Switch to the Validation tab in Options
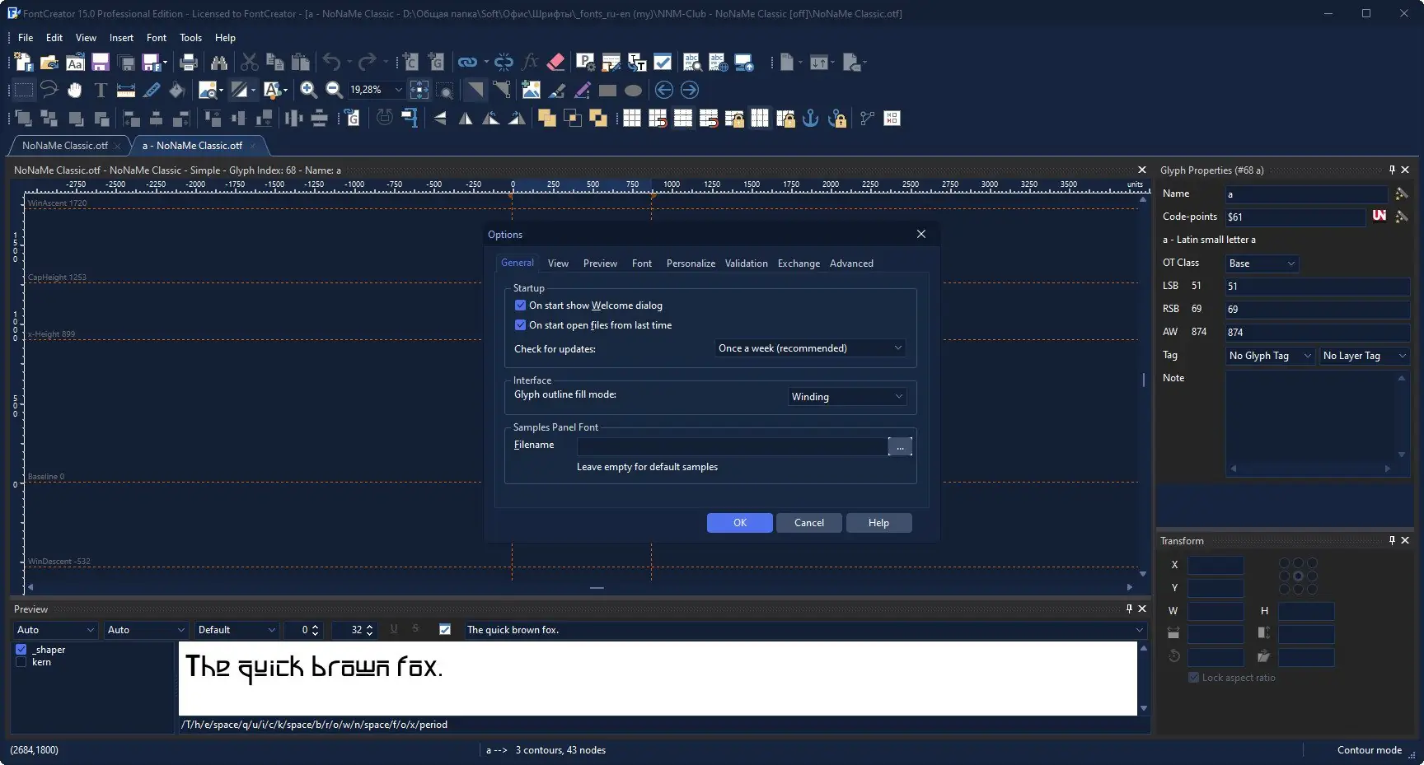The height and width of the screenshot is (765, 1424). [747, 264]
